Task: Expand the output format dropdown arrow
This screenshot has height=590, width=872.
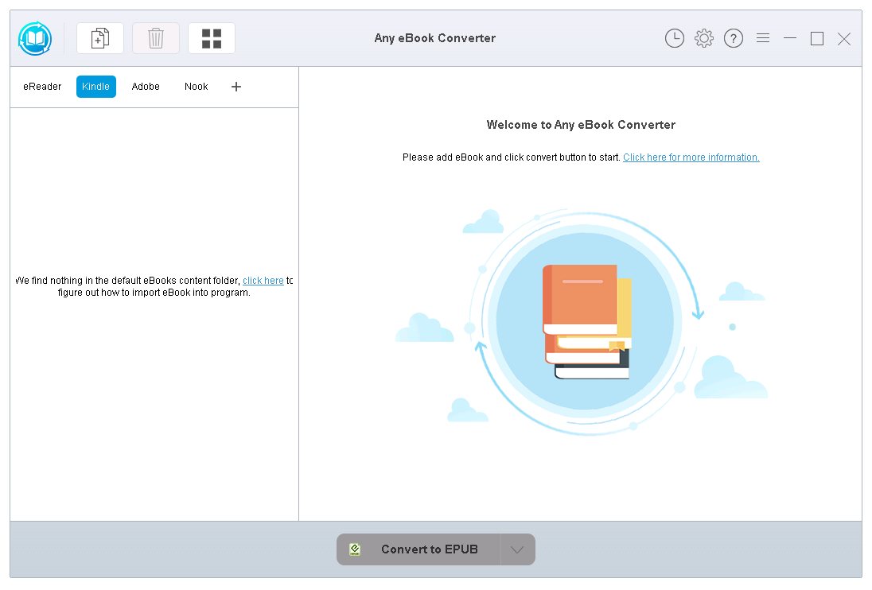Action: [x=518, y=549]
